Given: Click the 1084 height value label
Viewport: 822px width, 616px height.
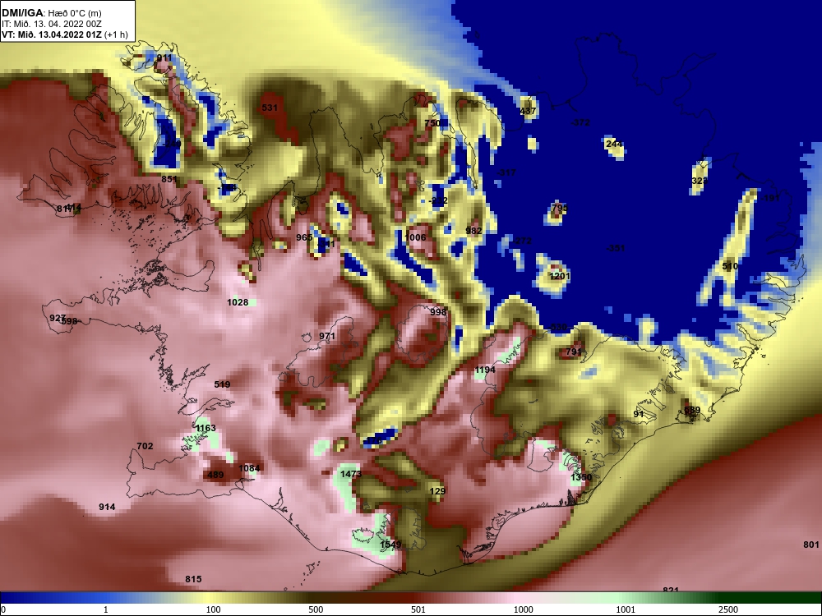Looking at the screenshot, I should coord(249,468).
